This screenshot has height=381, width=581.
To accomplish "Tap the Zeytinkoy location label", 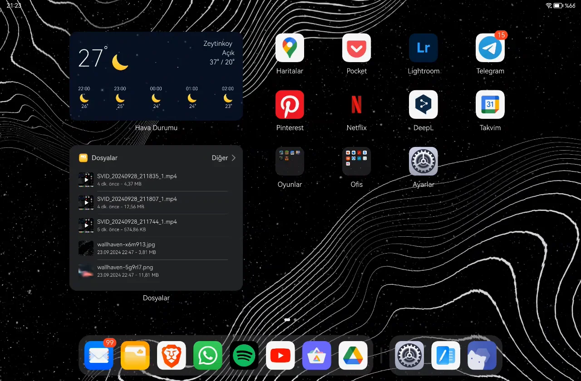I will [218, 44].
